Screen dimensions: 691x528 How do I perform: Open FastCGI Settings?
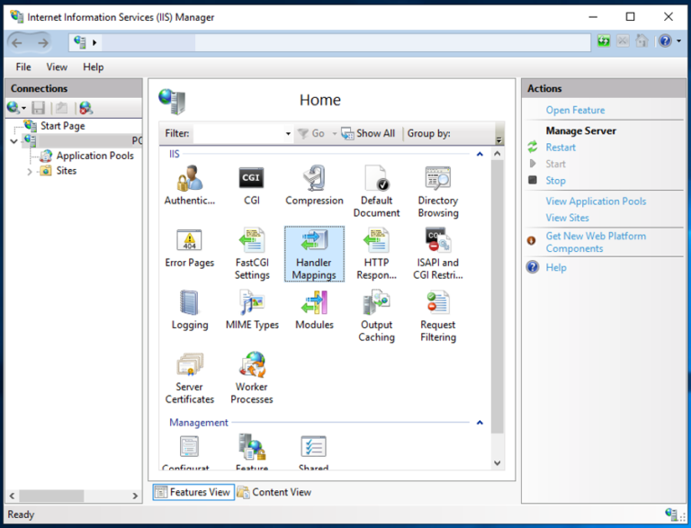[x=252, y=254]
